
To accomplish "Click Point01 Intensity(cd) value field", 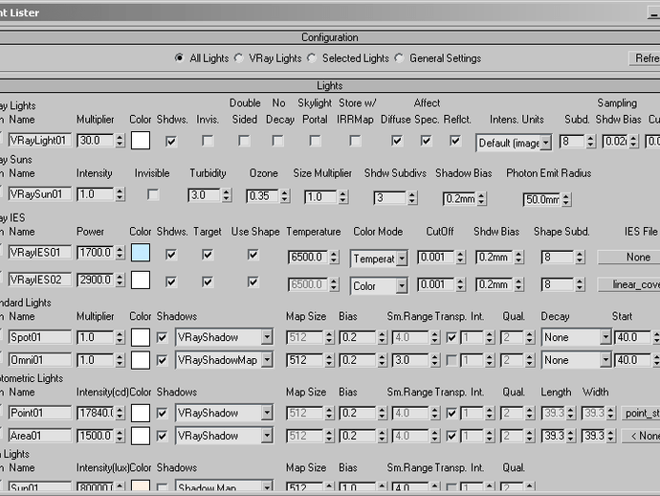I will (96, 413).
